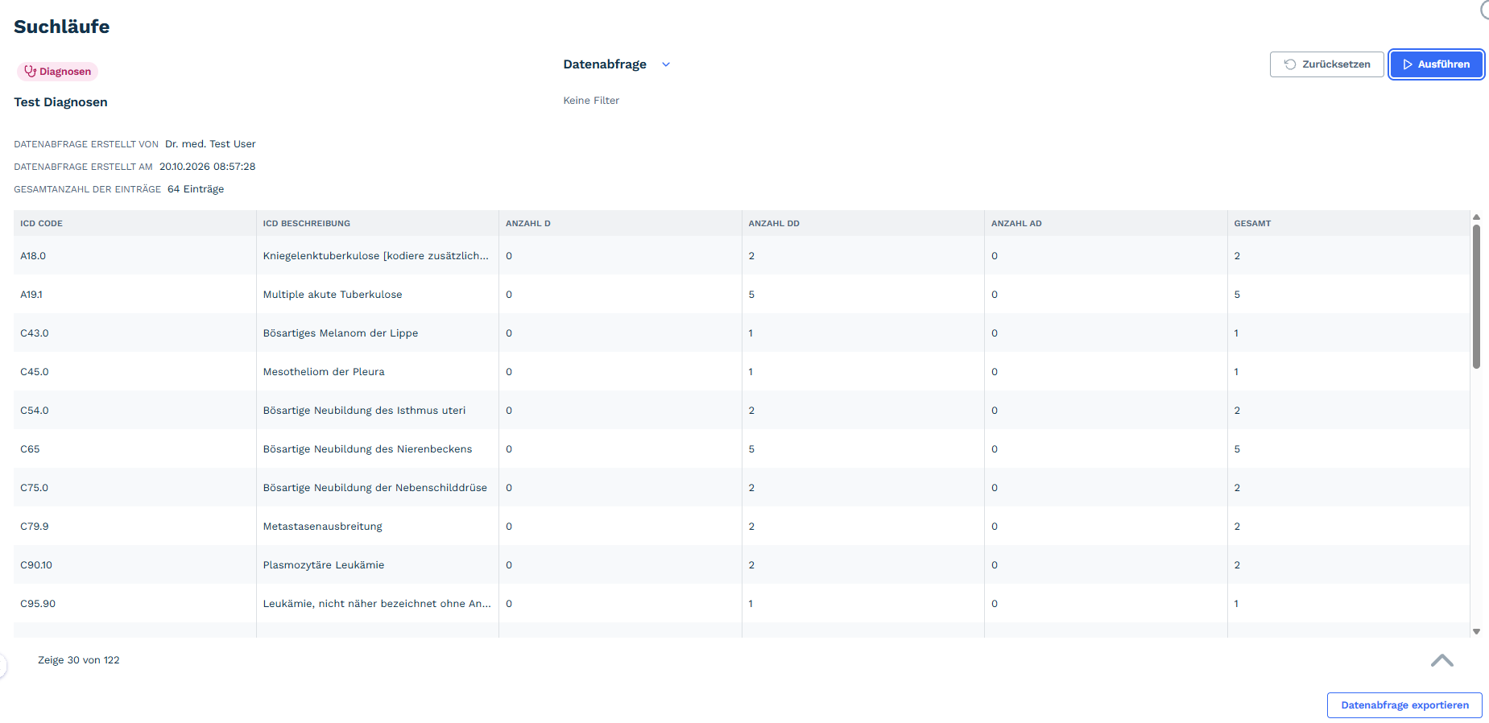
Task: Expand the Datenabfrage dropdown chevron
Action: point(666,64)
